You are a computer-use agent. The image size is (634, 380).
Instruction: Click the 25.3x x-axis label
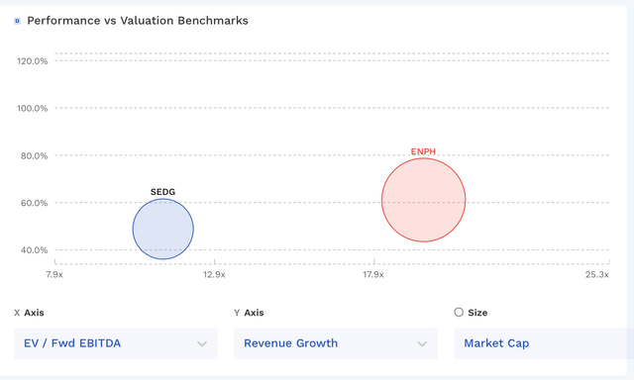pos(597,274)
